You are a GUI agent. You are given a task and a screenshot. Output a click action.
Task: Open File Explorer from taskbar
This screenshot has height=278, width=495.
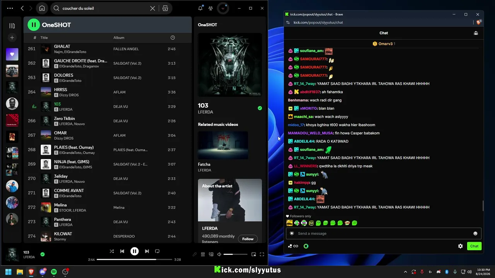tap(20, 272)
